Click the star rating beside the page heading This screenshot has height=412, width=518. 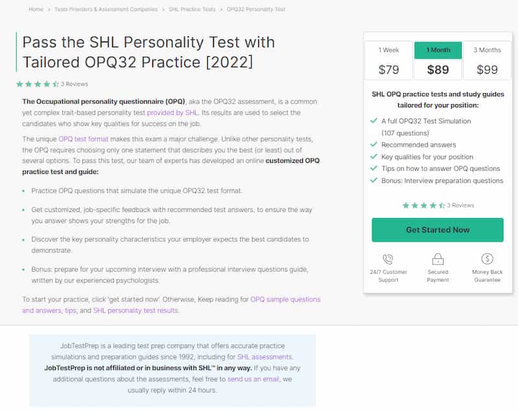[x=38, y=83]
